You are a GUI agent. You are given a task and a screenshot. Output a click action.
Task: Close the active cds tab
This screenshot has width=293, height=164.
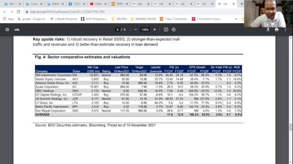[x=233, y=4]
